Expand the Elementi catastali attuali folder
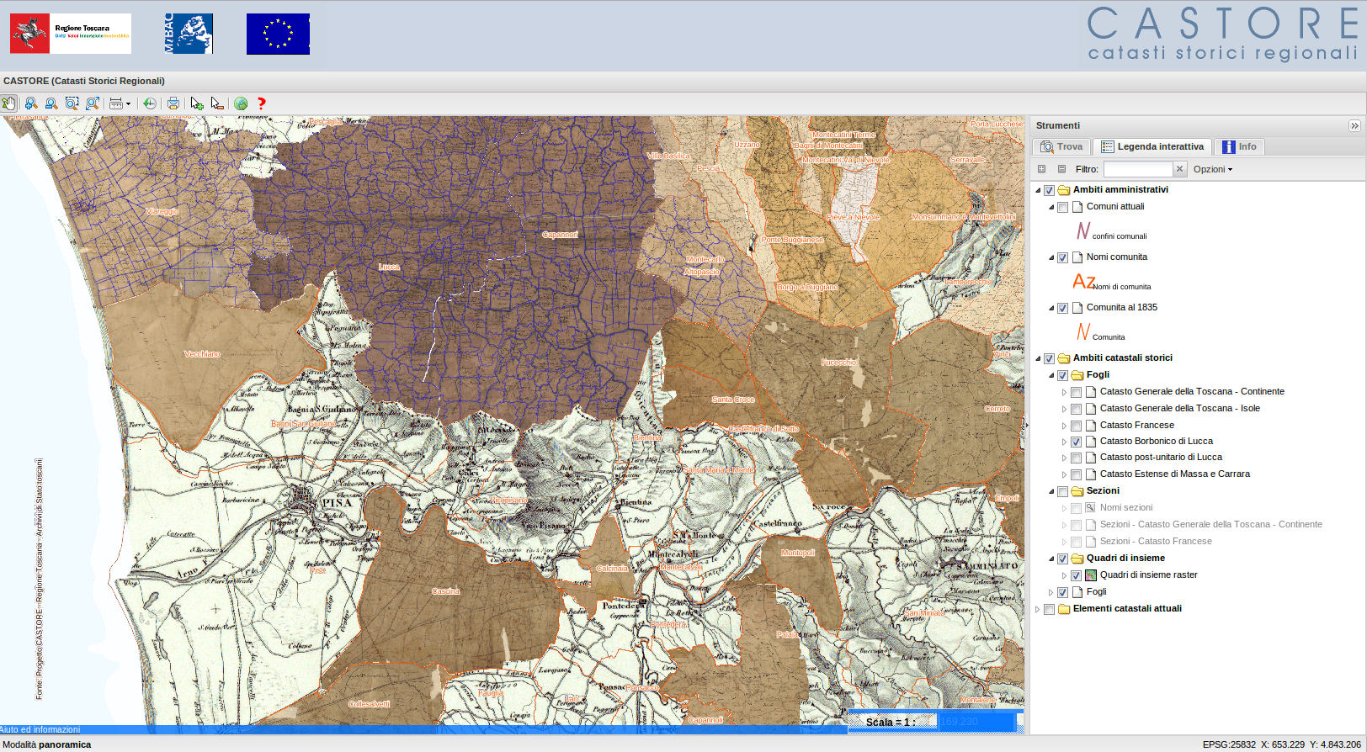The height and width of the screenshot is (752, 1367). coord(1038,609)
